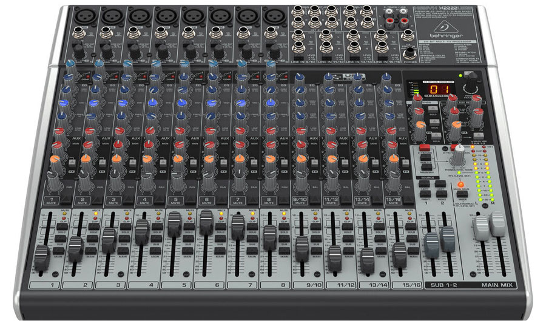Click the right MAIN MIX fader
Screen dimensions: 546x329
pyautogui.click(x=497, y=223)
